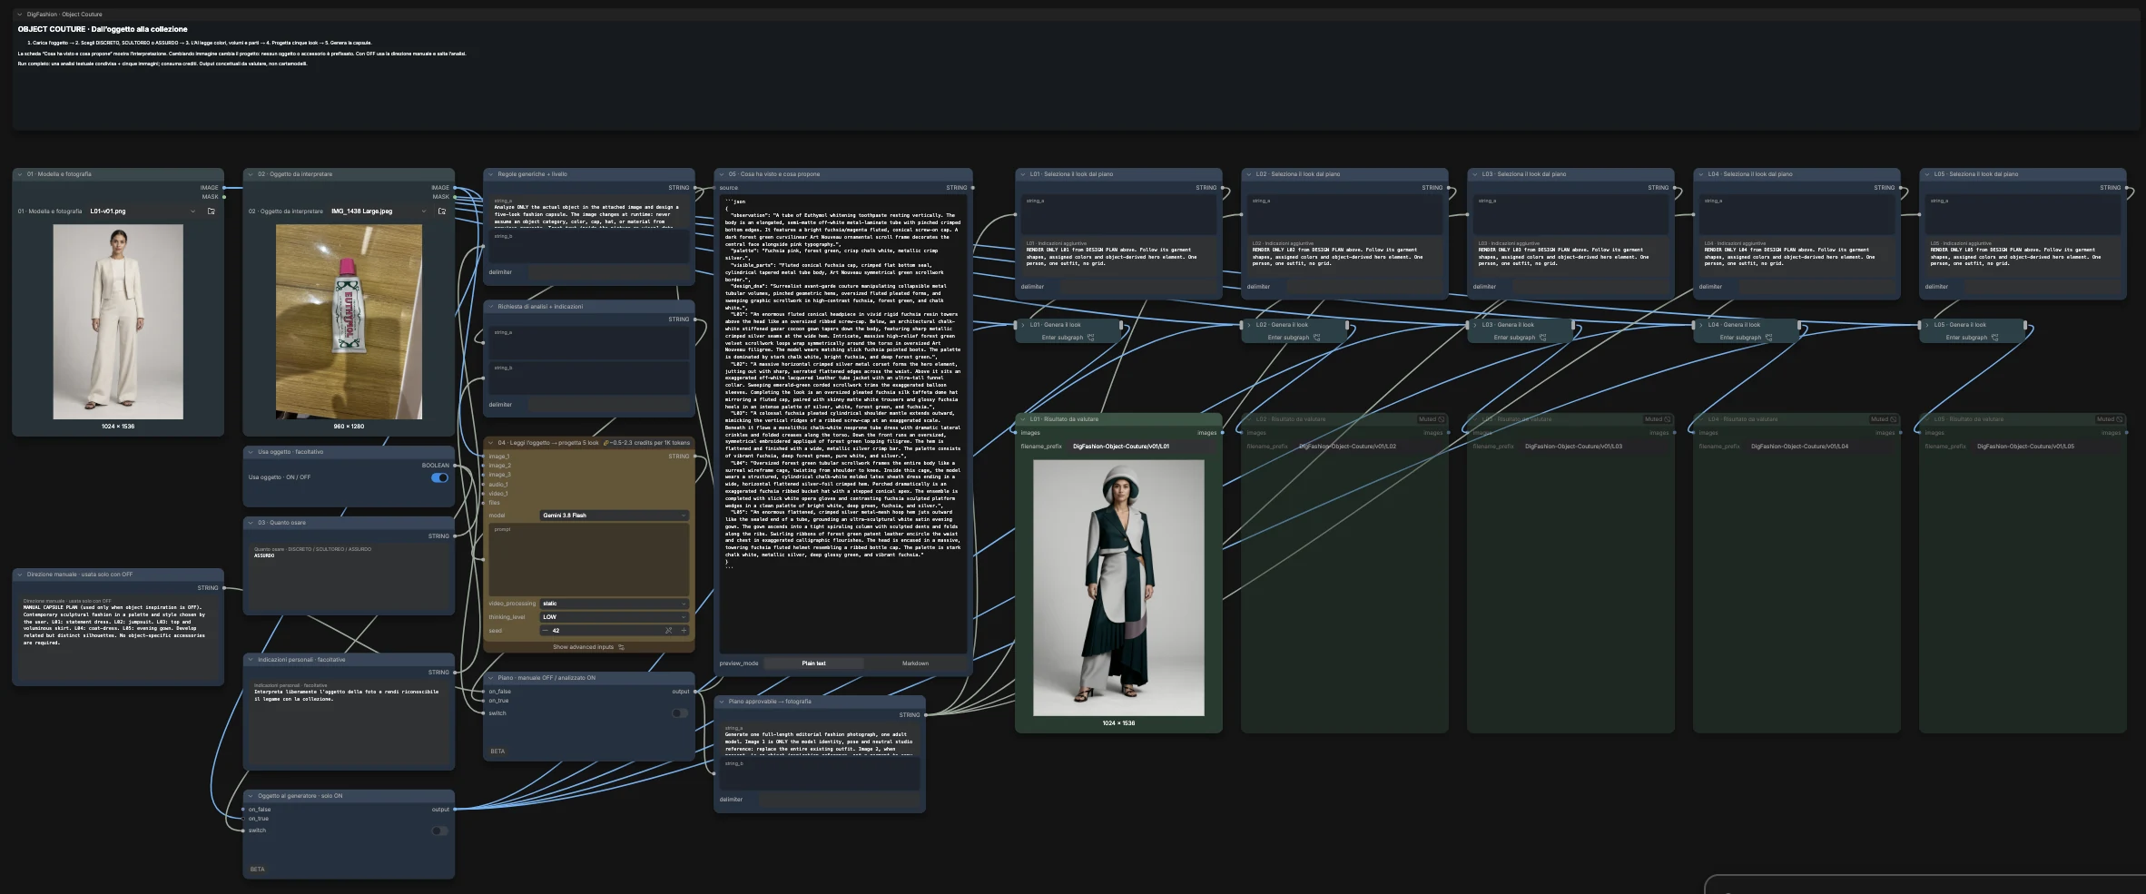Click generated look image in L01 Risultato da valutare
Image resolution: width=2146 pixels, height=894 pixels.
1118,587
